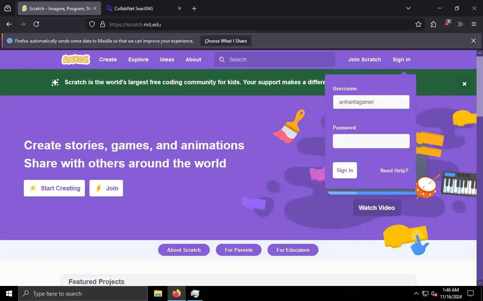Screen dimensions: 483x301
Task: Open the Create menu item
Action: pyautogui.click(x=108, y=59)
